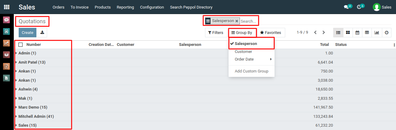Open the apps grid menu
This screenshot has width=396, height=130.
(6, 7)
